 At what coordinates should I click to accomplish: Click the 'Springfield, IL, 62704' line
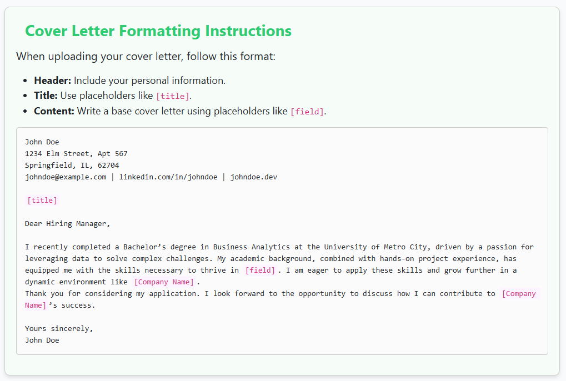(x=72, y=166)
